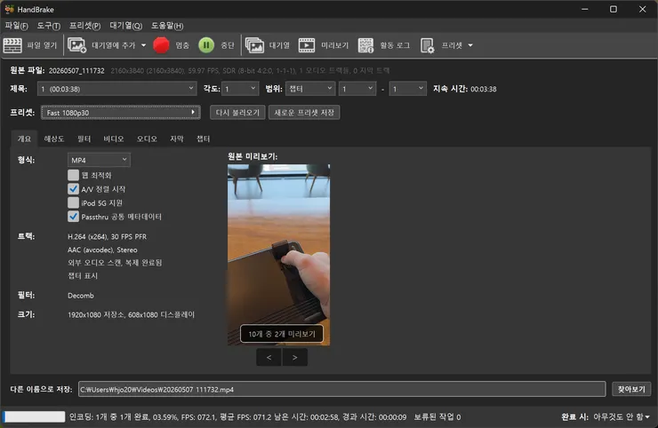Open the end chapter dropdown
The width and height of the screenshot is (658, 428).
pyautogui.click(x=407, y=89)
